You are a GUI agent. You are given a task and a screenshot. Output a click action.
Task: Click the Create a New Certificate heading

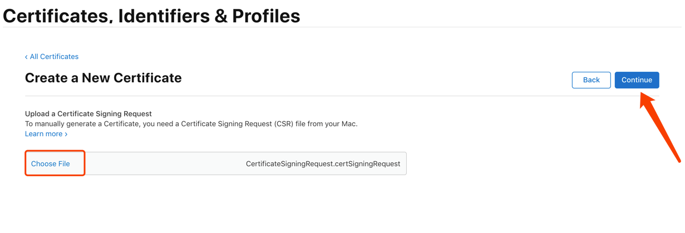click(104, 78)
